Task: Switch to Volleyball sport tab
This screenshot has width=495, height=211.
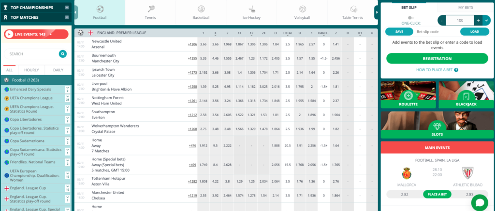Action: [x=302, y=12]
